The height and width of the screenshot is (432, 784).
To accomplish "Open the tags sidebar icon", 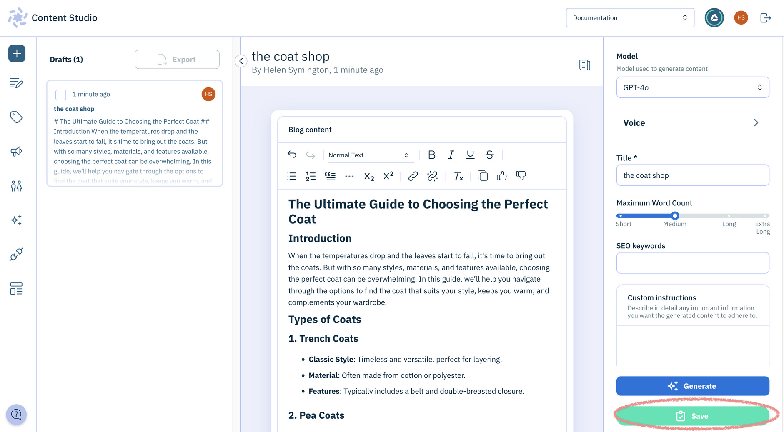I will (16, 117).
